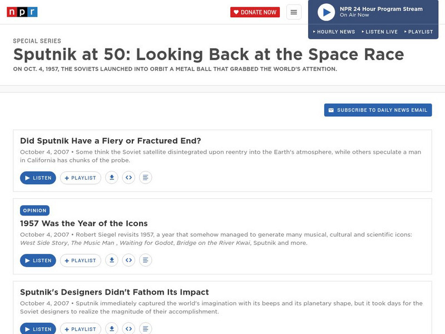Open the transcript for the Sputnik's Designers story
This screenshot has width=445, height=334.
click(145, 328)
